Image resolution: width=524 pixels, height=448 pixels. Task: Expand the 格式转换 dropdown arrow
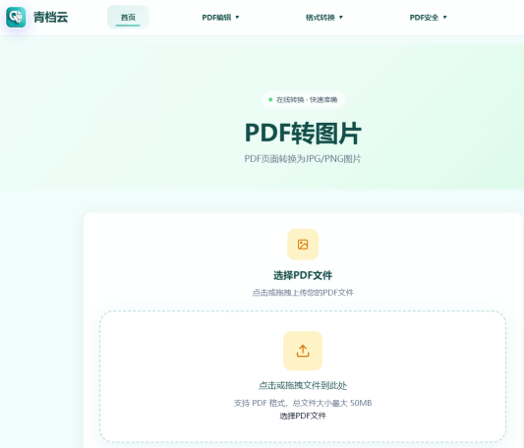[341, 18]
